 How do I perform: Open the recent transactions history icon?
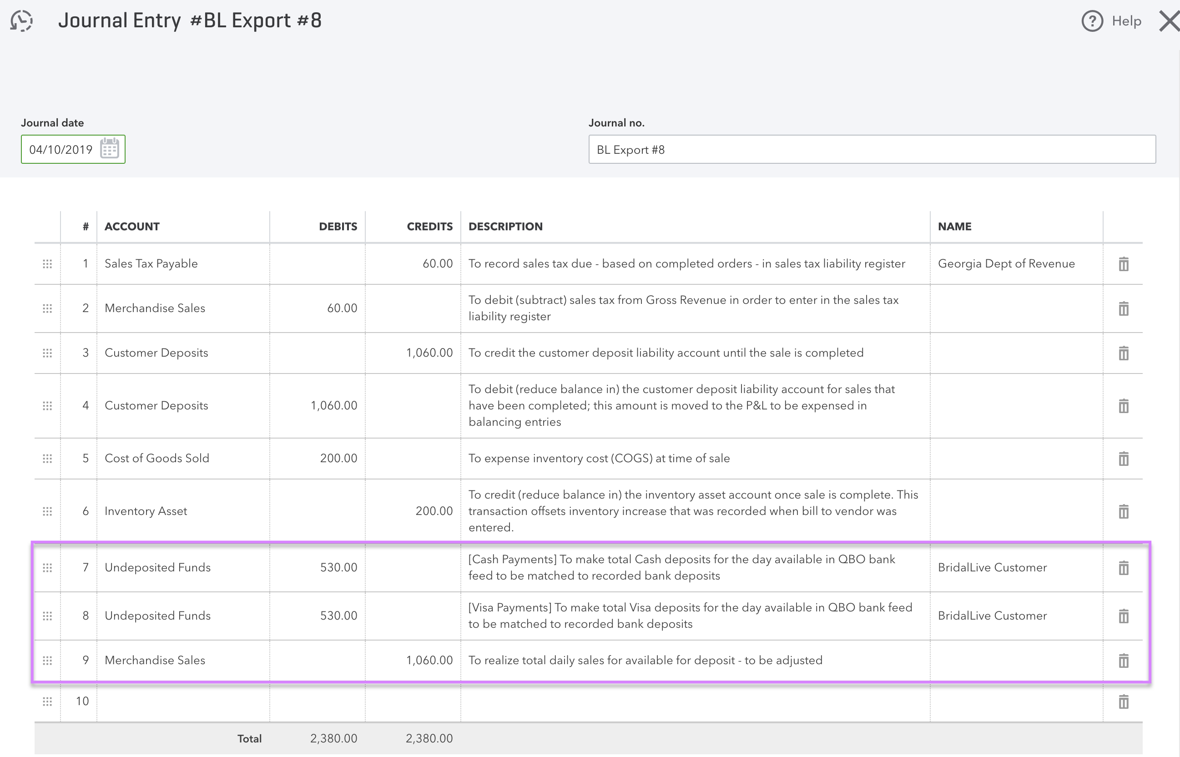[x=22, y=21]
